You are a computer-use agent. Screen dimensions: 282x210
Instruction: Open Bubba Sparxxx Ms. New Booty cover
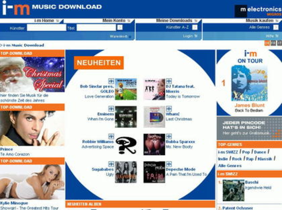154,145
